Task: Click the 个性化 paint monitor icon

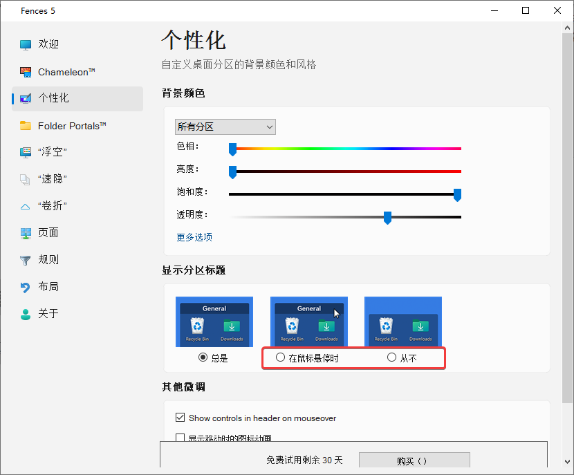Action: coord(26,98)
